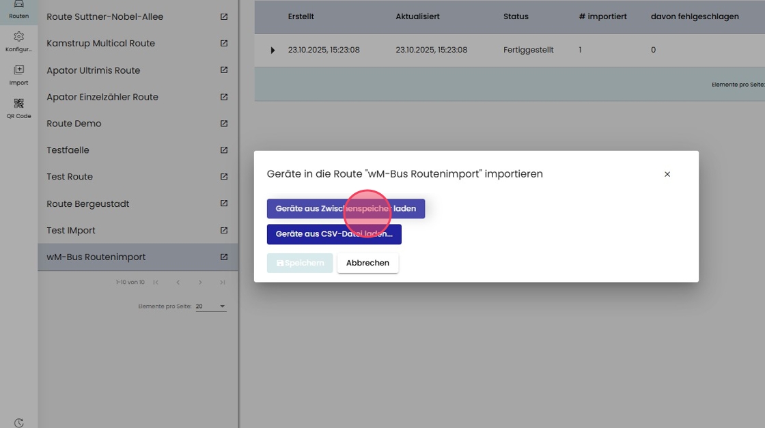765x428 pixels.
Task: Click open-external icon for Route Demo
Action: (x=224, y=124)
